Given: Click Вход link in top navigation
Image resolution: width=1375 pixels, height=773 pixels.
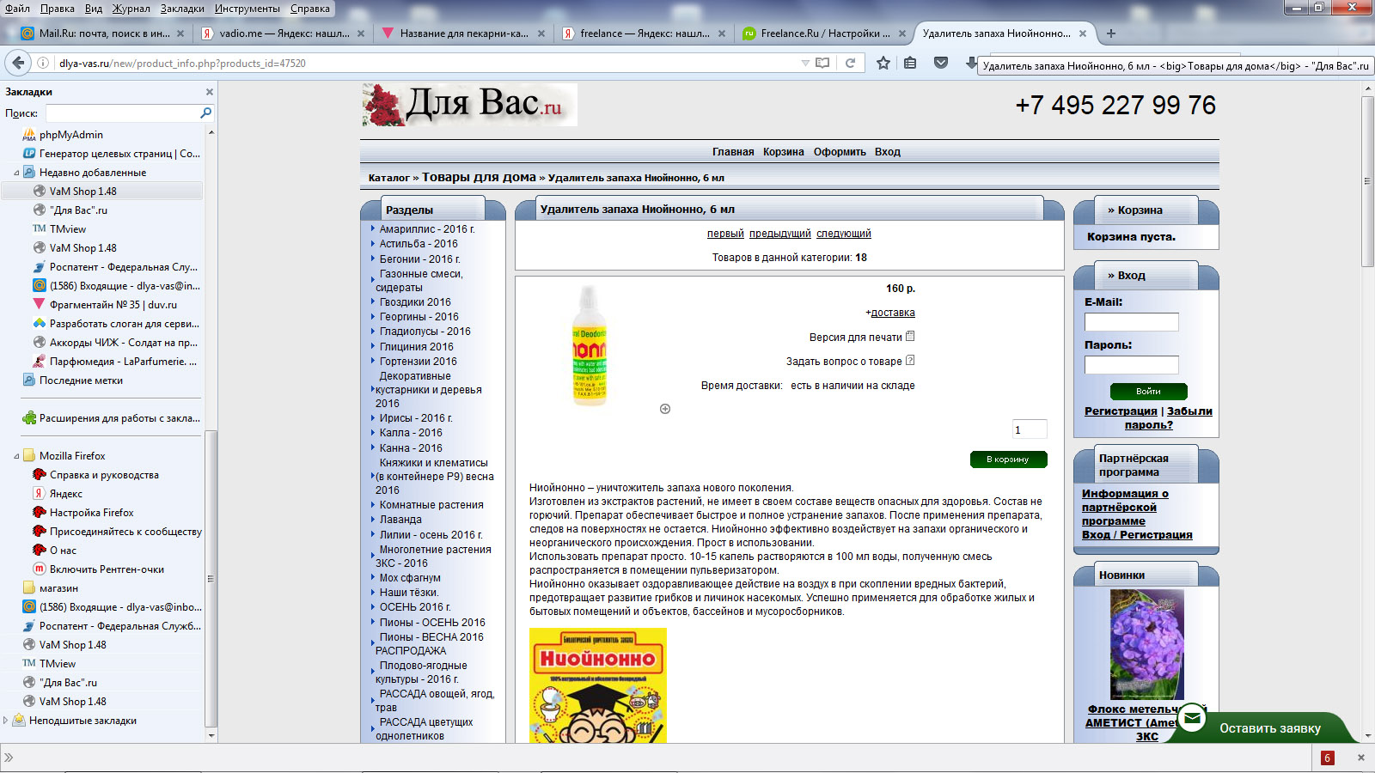Looking at the screenshot, I should coord(888,152).
